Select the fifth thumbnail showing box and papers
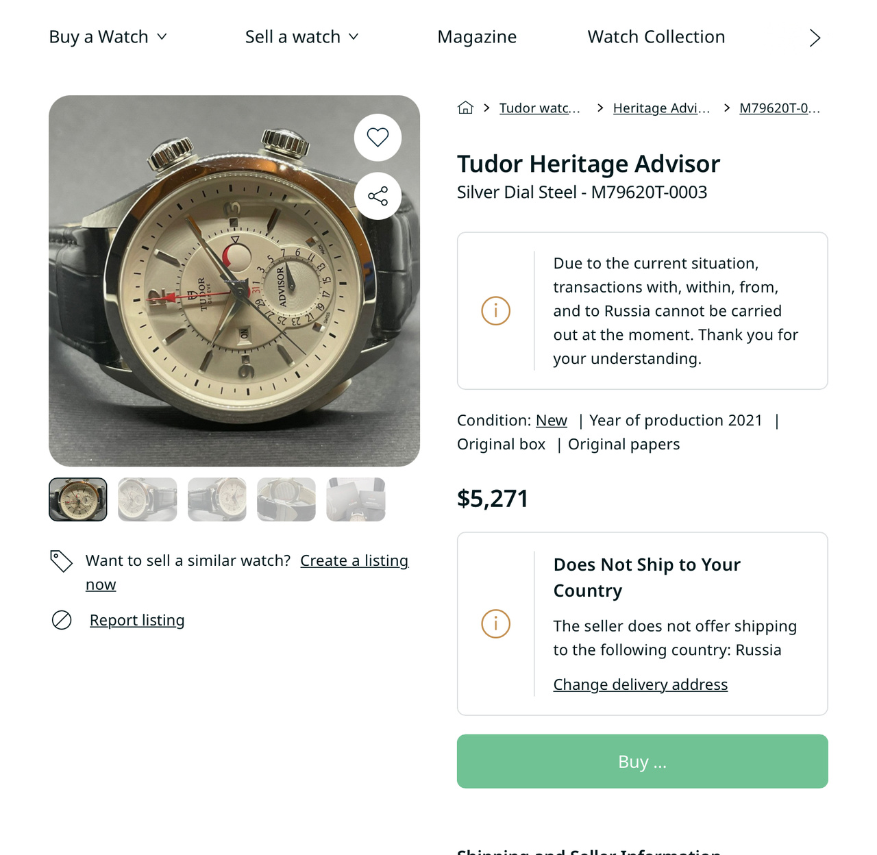Viewport: 877px width, 855px height. pyautogui.click(x=356, y=499)
